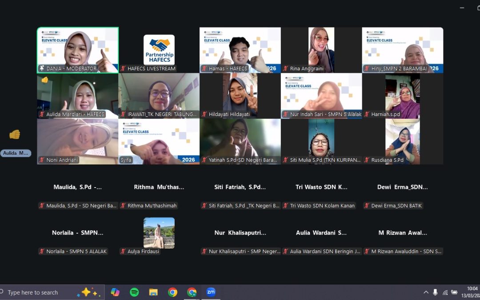Viewport: 480px width, 300px height.
Task: Click the 'Rithma Mu'thashimah' name label
Action: click(x=152, y=206)
